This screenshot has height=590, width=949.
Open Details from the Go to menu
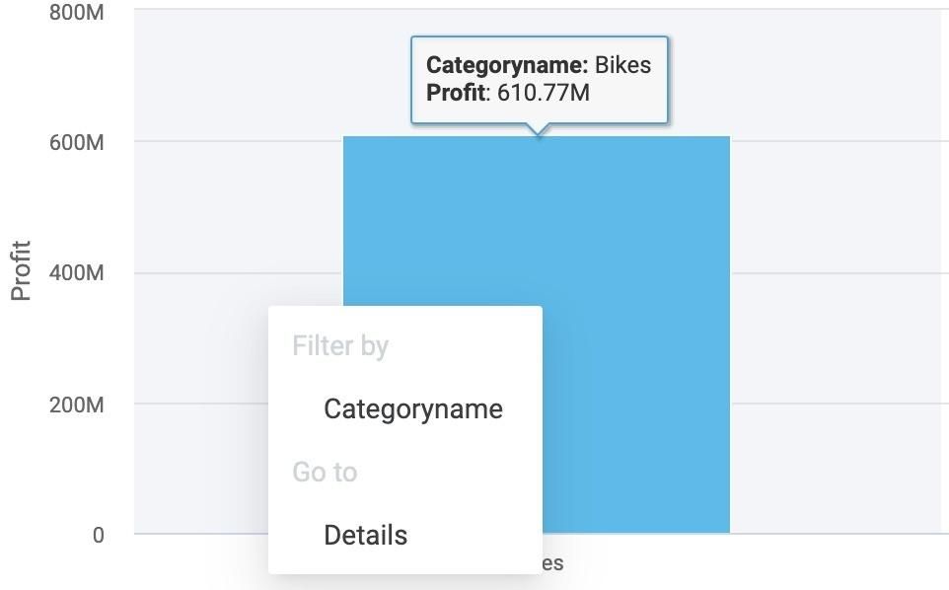365,535
